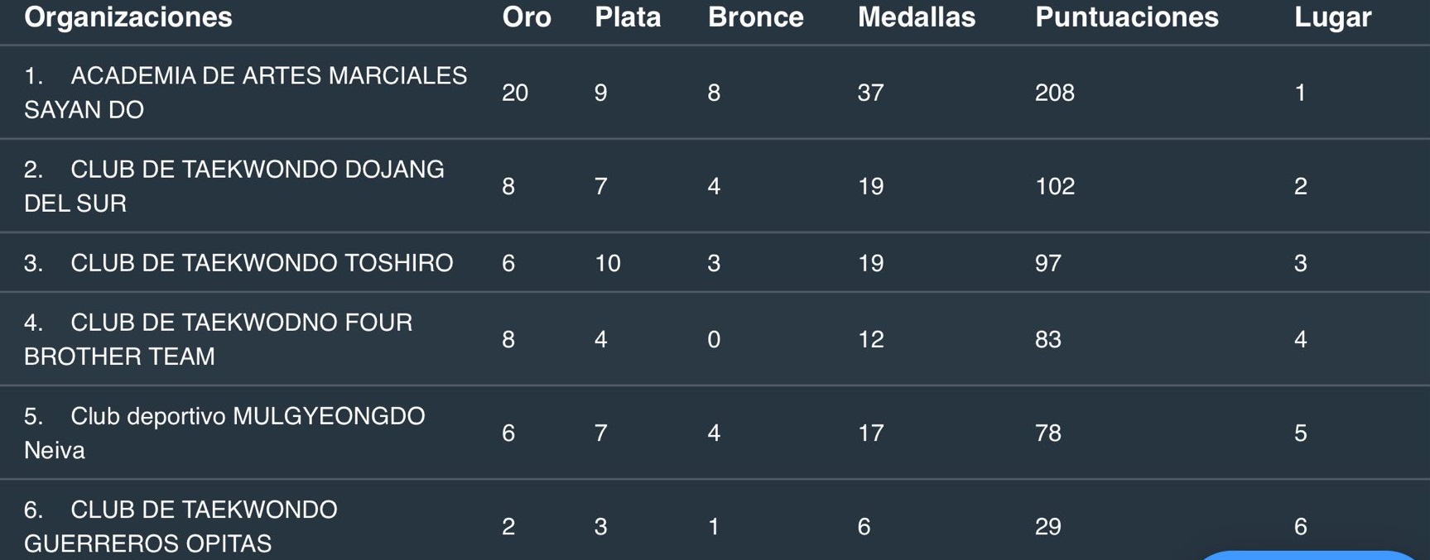The height and width of the screenshot is (560, 1430).
Task: Click the 208 score for Sayan Do
Action: tap(1054, 93)
